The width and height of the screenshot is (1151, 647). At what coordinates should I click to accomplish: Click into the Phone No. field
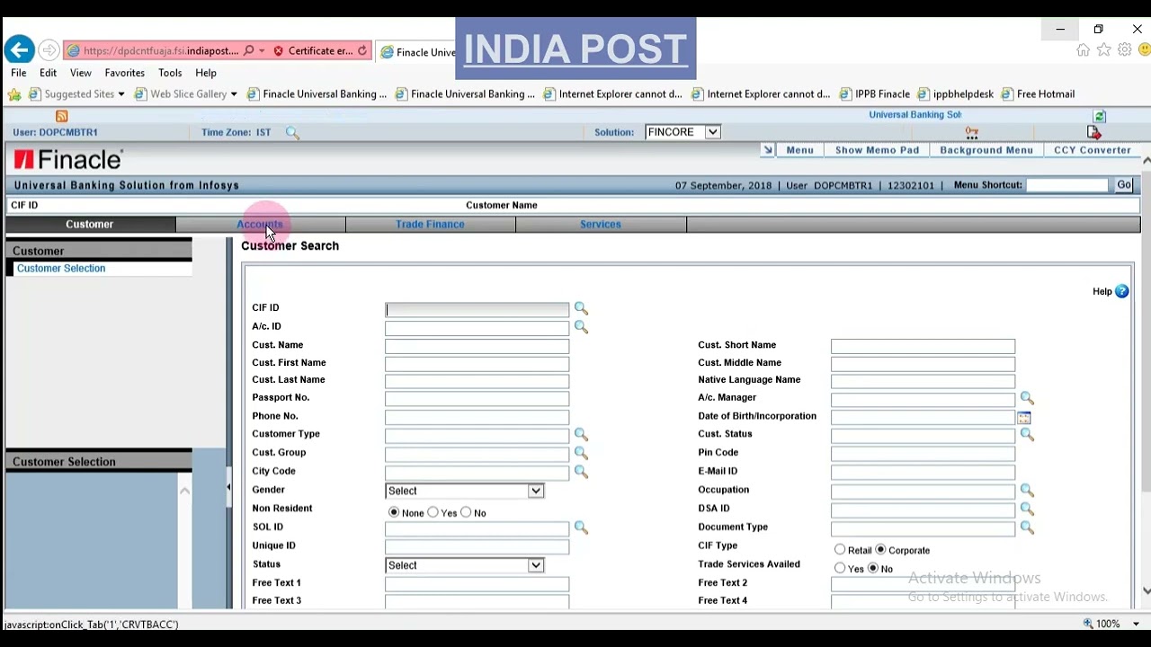[477, 417]
